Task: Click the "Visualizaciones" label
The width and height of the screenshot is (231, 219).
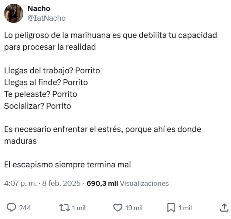Action: (x=144, y=183)
